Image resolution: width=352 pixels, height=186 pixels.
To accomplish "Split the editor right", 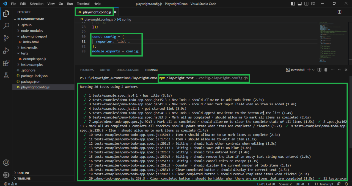I will 340,12.
